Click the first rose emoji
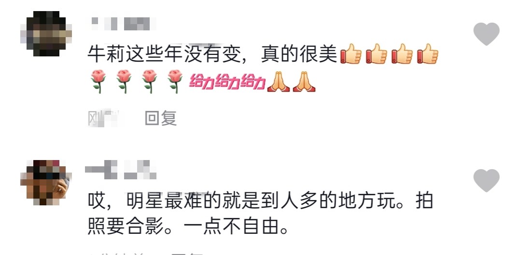520x255 pixels. 98,81
